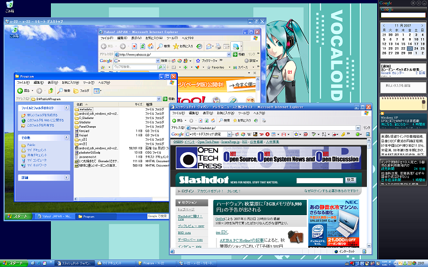428x267 pixels.
Task: Click the Refresh icon in Slashdot IE window
Action: click(x=207, y=121)
